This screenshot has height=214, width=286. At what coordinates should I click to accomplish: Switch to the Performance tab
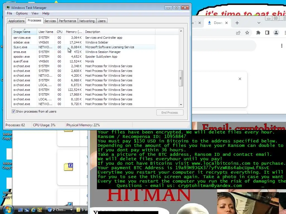point(67,21)
